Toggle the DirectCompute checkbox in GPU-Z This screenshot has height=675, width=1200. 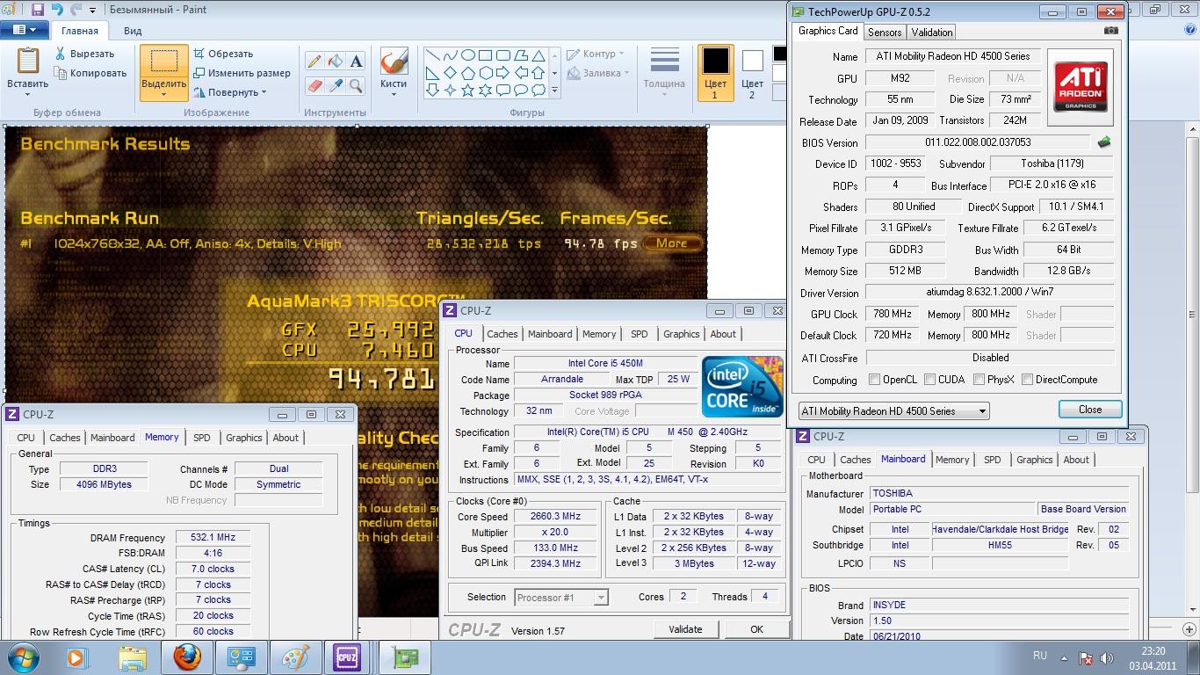1027,380
